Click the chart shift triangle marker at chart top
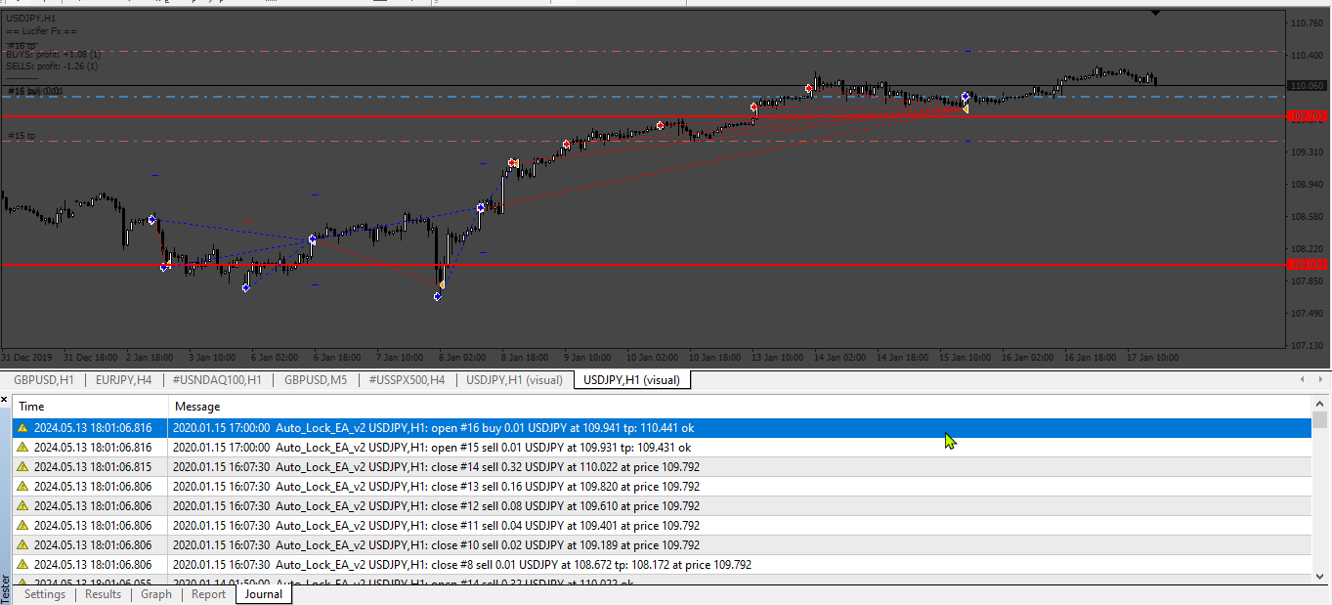 pyautogui.click(x=1155, y=14)
